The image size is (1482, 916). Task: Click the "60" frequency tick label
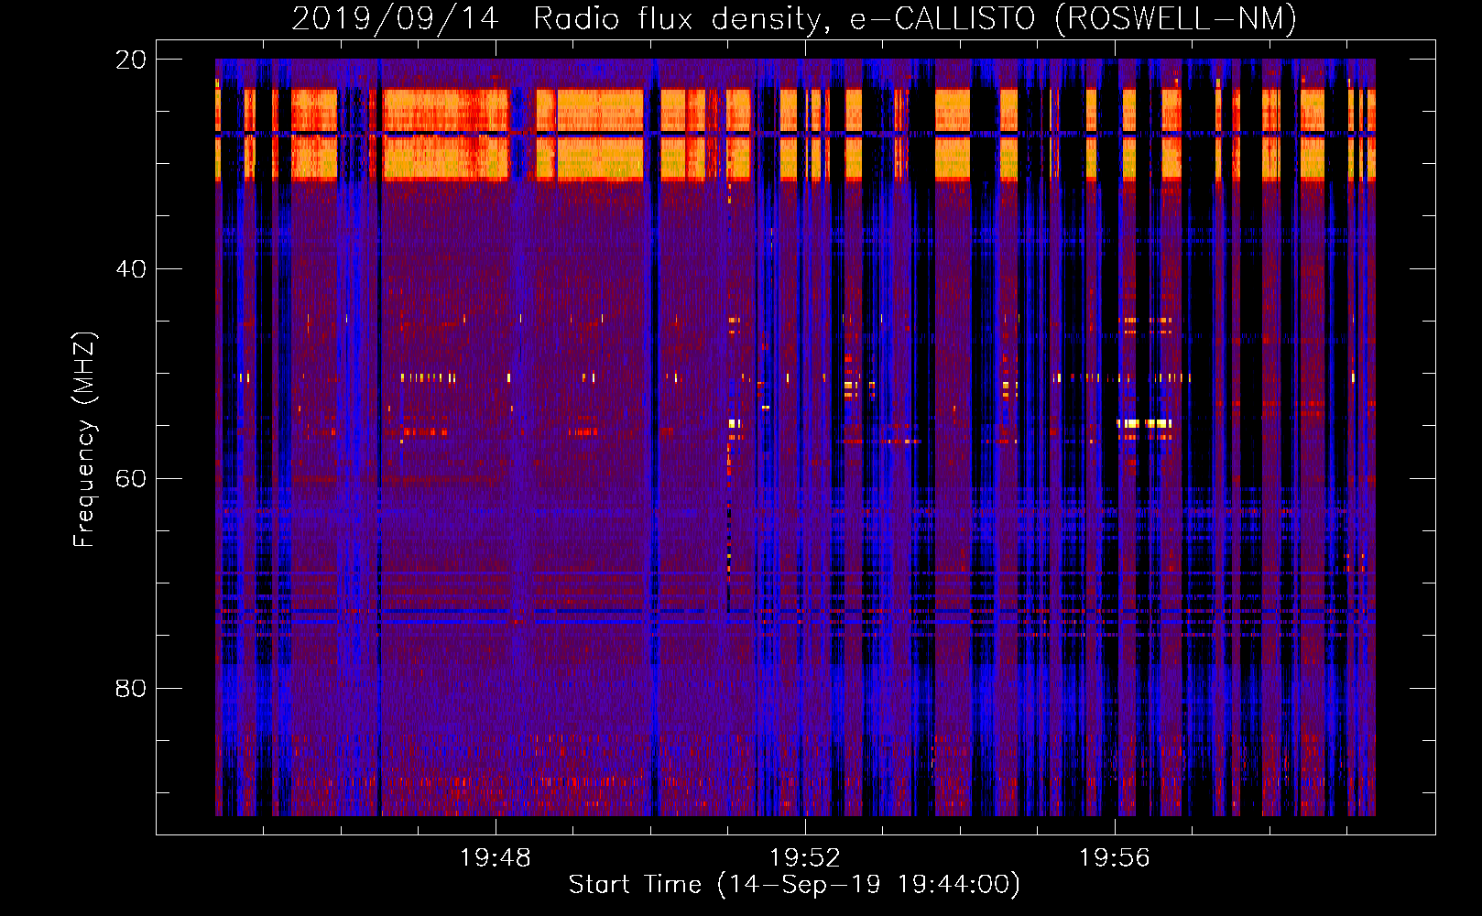(x=130, y=479)
